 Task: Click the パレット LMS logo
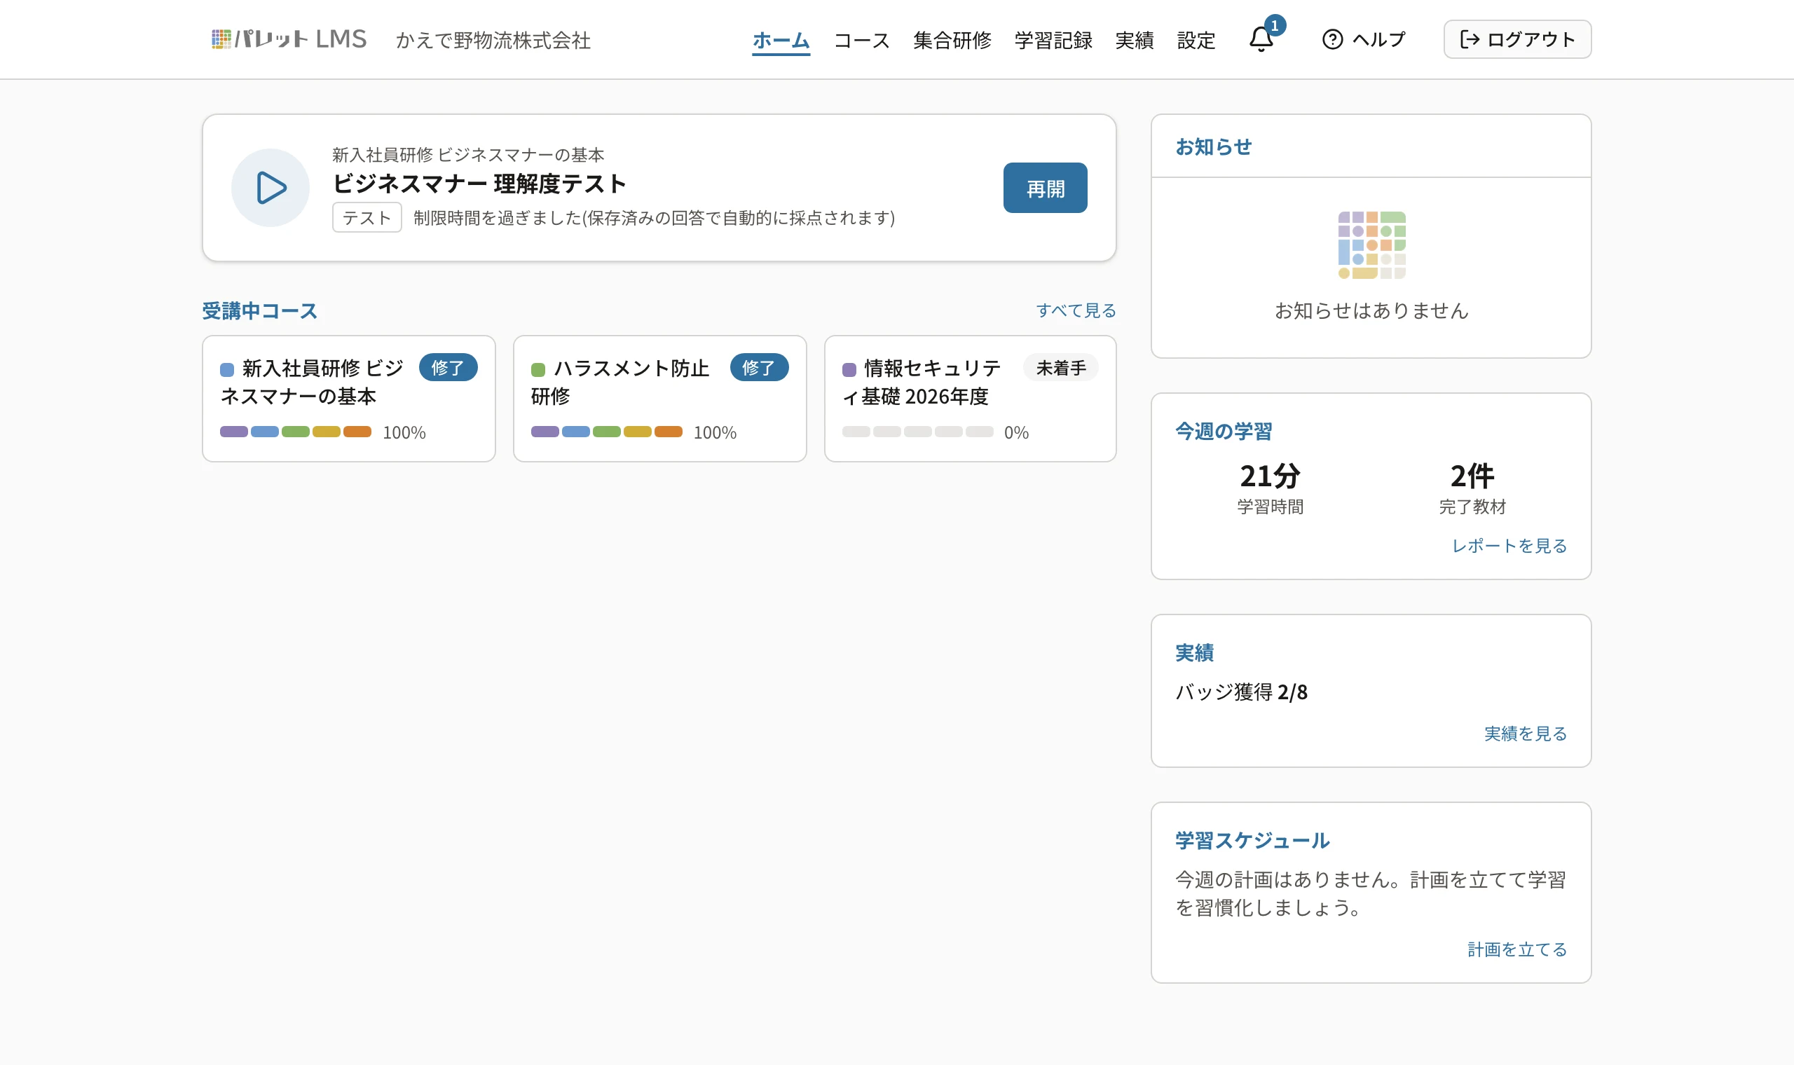point(289,39)
